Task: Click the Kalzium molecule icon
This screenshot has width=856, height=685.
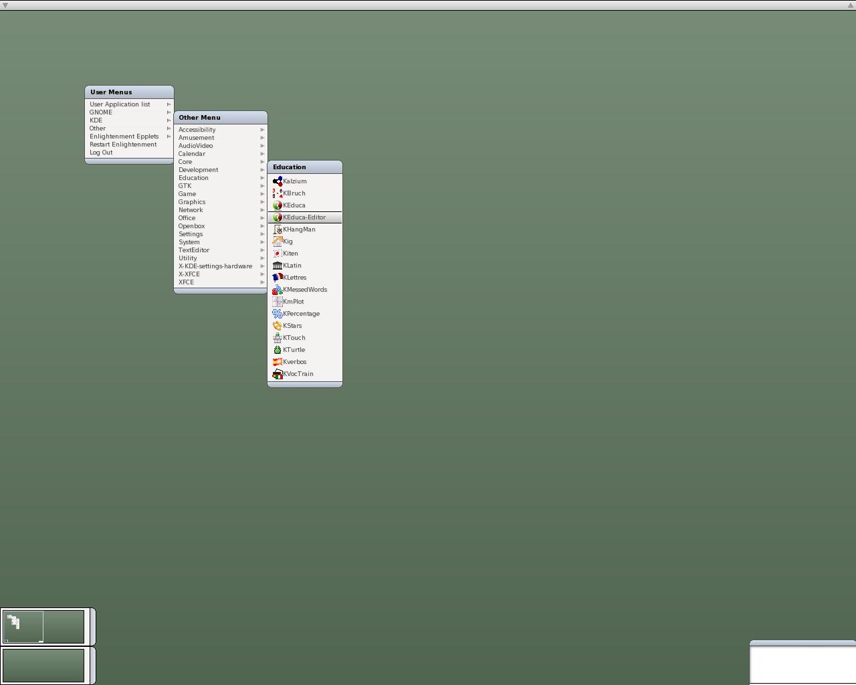Action: 278,181
